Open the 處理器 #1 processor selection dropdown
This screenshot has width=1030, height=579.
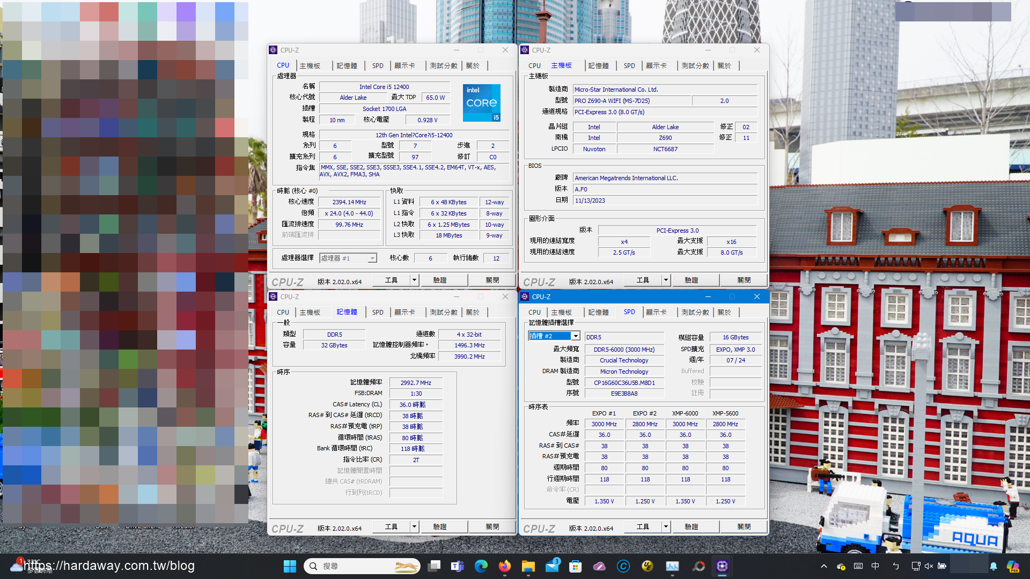coord(348,258)
